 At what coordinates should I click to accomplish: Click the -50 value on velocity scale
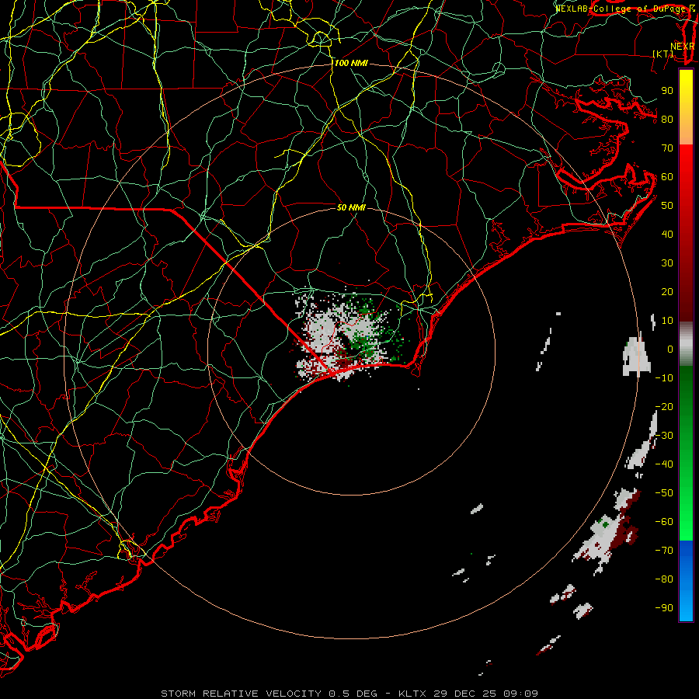coord(664,493)
